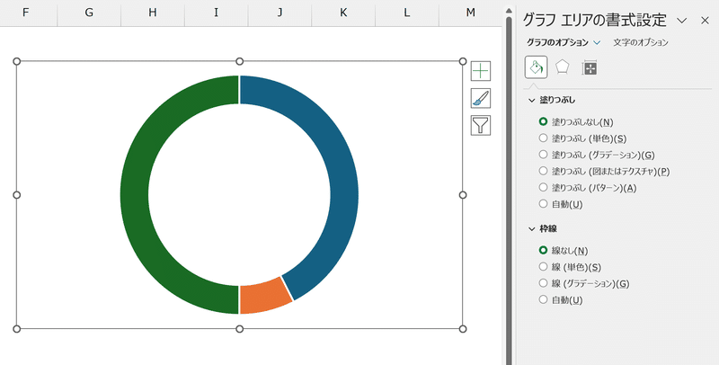The height and width of the screenshot is (365, 719).
Task: Open the グラフのオプション dropdown arrow
Action: click(597, 42)
